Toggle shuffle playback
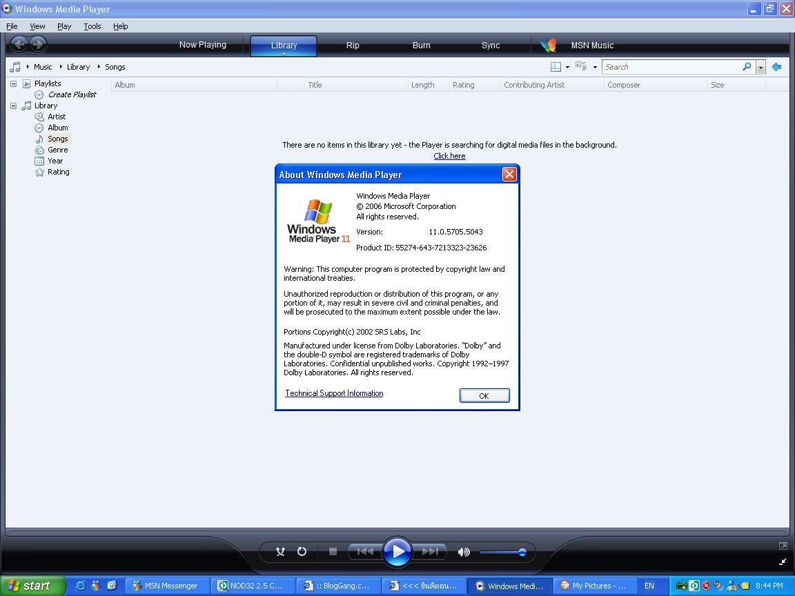 280,551
